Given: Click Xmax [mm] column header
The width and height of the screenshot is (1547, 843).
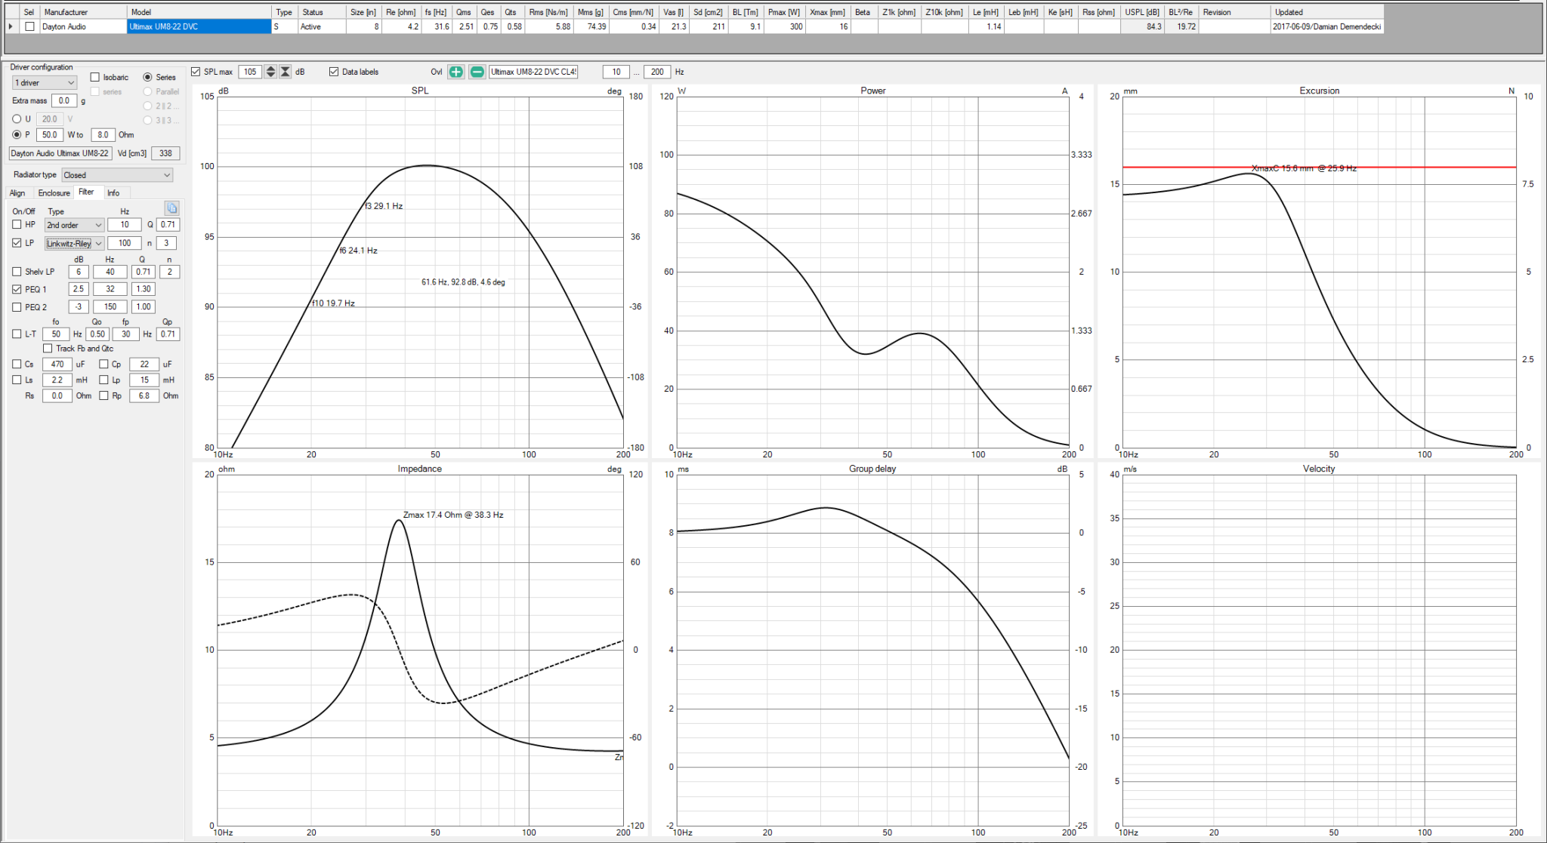Looking at the screenshot, I should pos(829,12).
